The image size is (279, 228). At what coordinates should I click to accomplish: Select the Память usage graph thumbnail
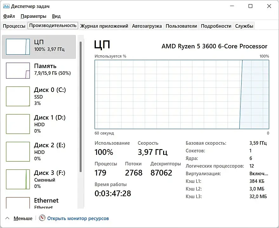(x=18, y=70)
